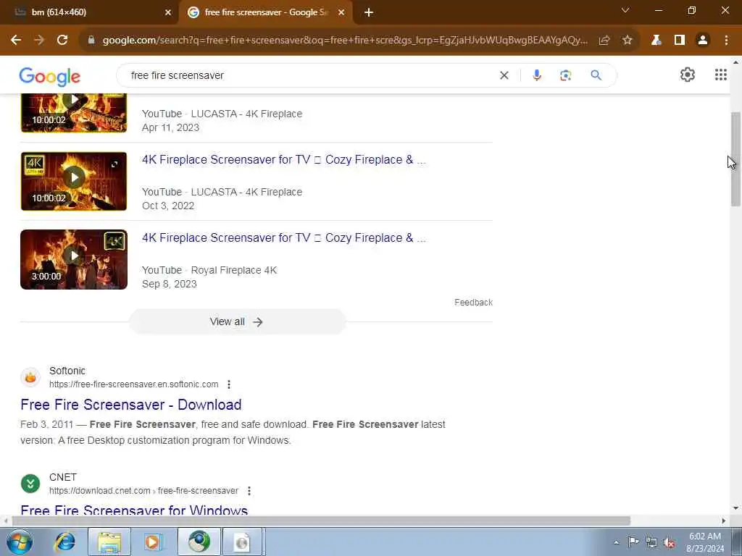Screen dimensions: 742x556
Task: Click the forward navigation arrow
Action: click(x=39, y=41)
